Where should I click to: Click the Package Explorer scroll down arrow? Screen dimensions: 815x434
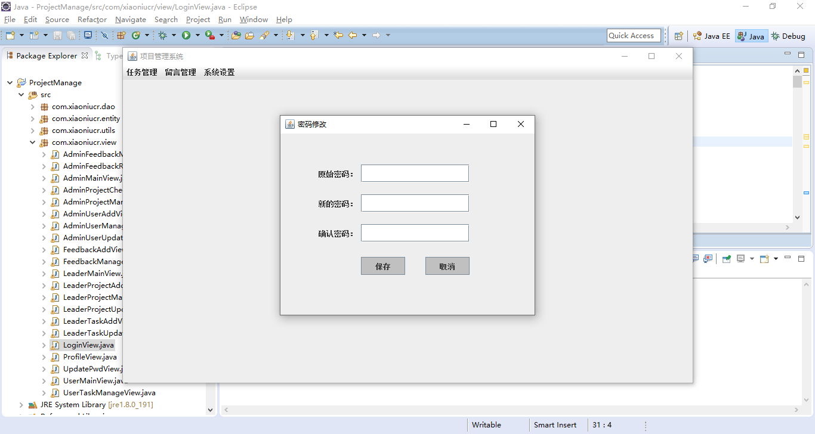coord(210,410)
